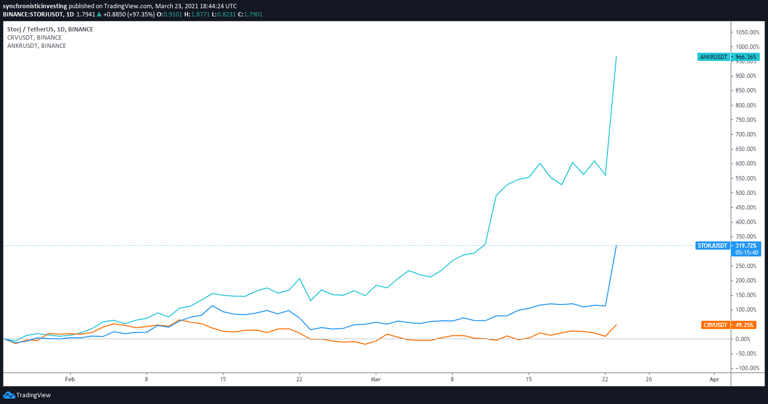Click the 1000.00% level on price axis
The width and height of the screenshot is (768, 404).
[748, 47]
